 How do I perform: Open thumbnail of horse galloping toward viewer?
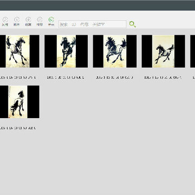(66, 51)
